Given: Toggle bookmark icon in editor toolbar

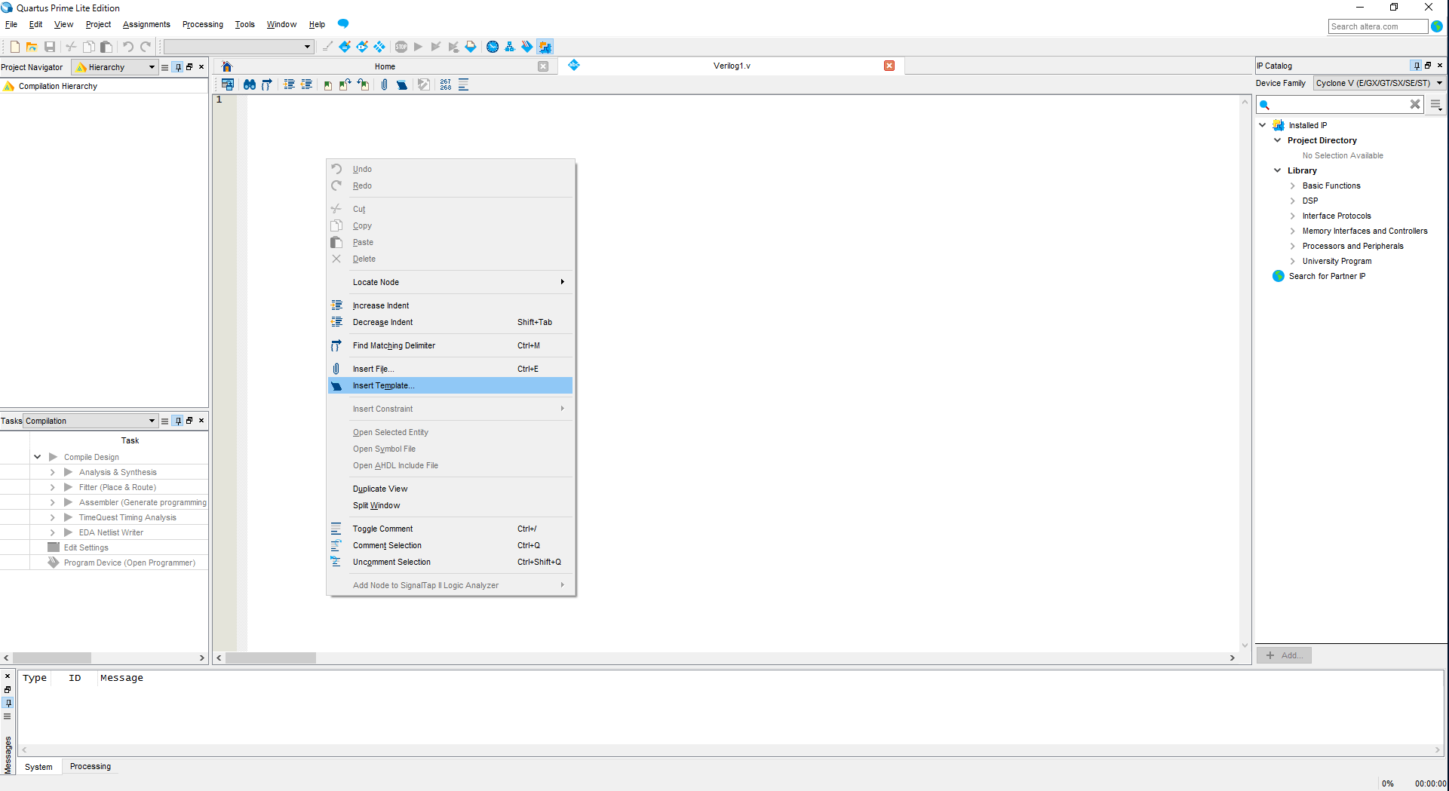Looking at the screenshot, I should pos(327,84).
